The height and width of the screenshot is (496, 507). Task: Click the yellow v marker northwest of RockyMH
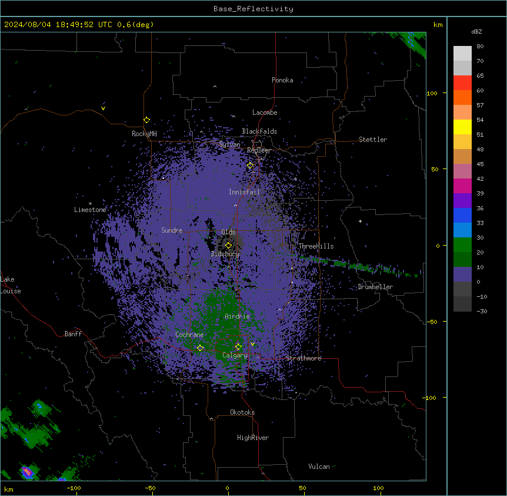click(103, 108)
